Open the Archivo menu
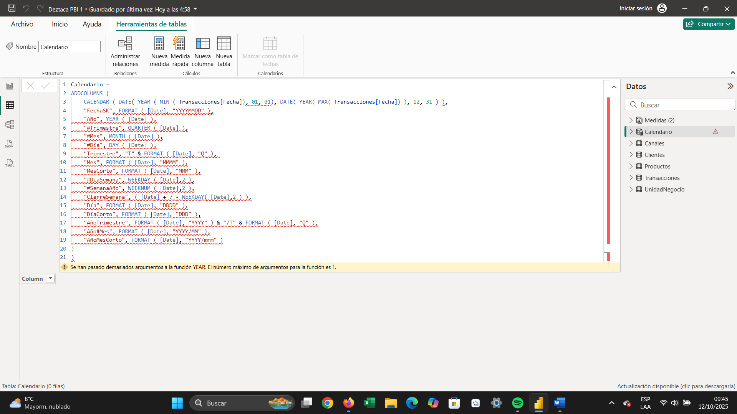 click(22, 24)
